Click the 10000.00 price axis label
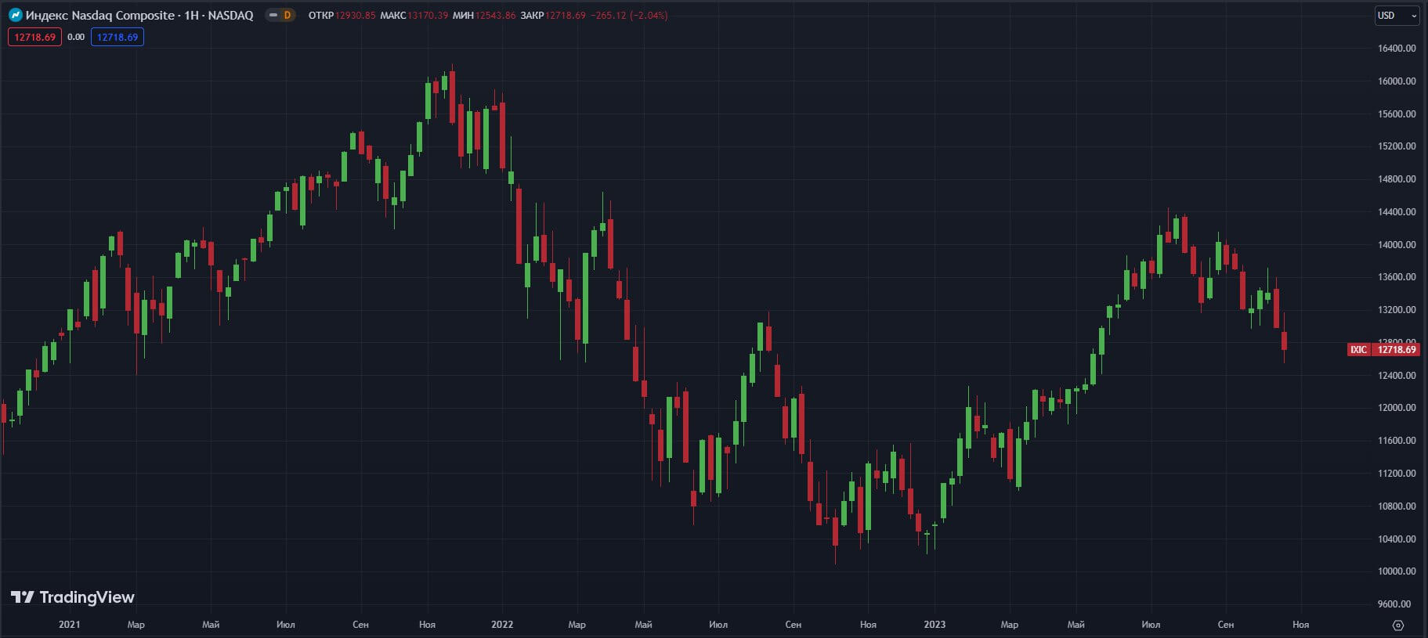1428x638 pixels. 1397,571
